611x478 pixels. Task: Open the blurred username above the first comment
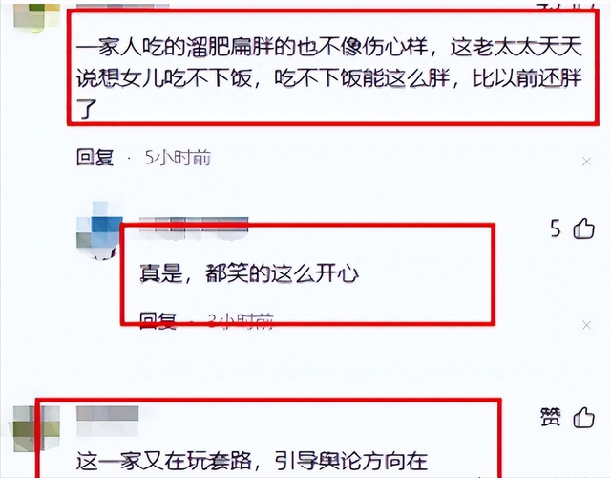pos(123,6)
